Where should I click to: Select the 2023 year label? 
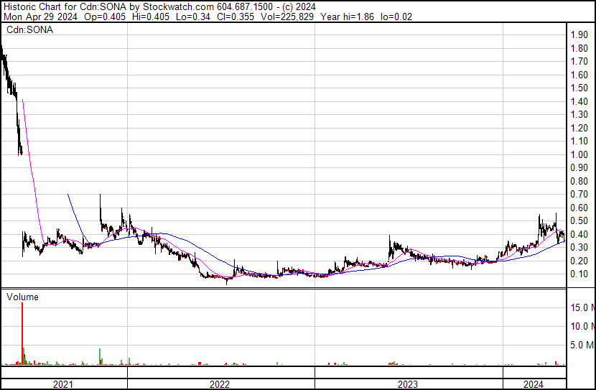point(409,384)
